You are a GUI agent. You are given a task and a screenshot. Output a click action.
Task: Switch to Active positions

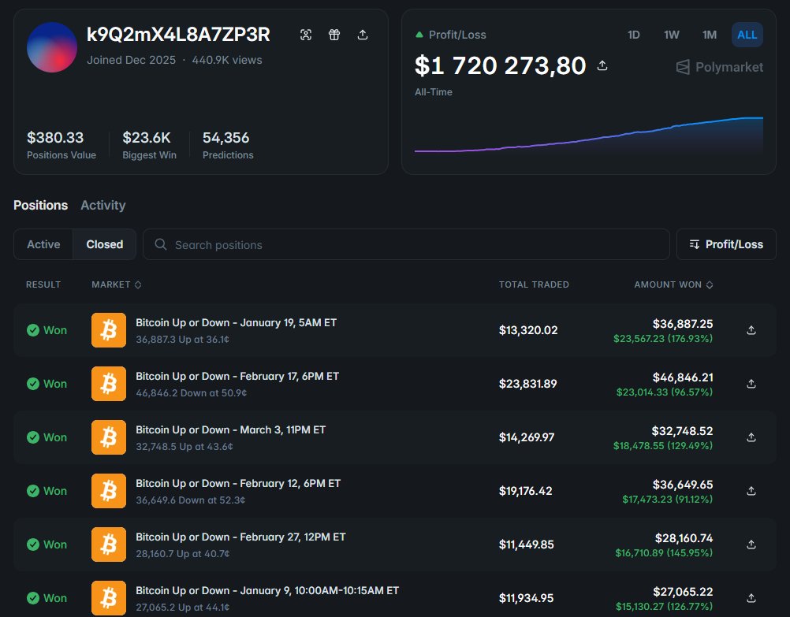point(43,244)
